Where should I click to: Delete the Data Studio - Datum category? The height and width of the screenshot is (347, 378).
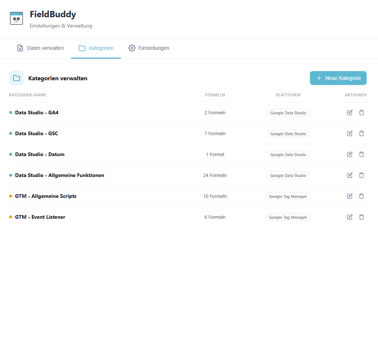[x=362, y=154]
